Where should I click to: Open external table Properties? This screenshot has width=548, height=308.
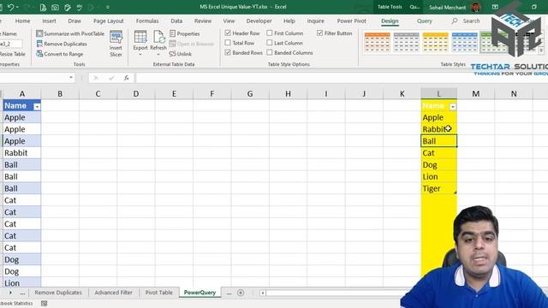point(185,34)
